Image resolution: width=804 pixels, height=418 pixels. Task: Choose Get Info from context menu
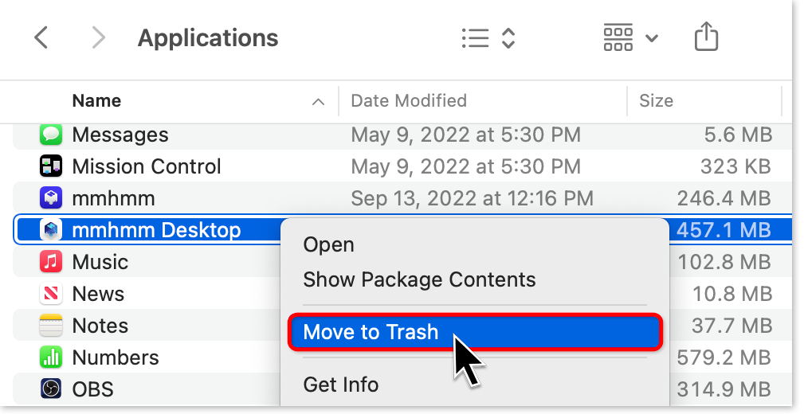click(340, 385)
